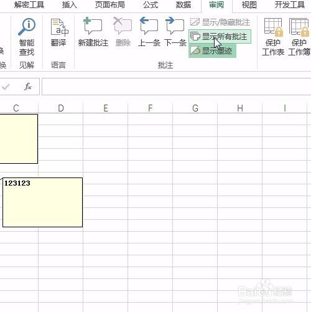Add a comment with 新建批注
Viewport: 311px width, 312px height.
coord(93,32)
